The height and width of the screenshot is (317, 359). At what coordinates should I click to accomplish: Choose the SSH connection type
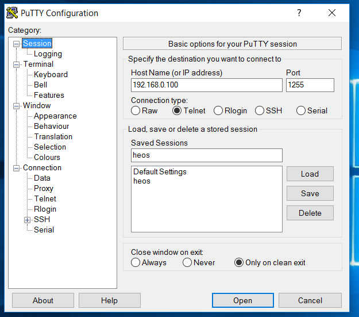click(260, 110)
